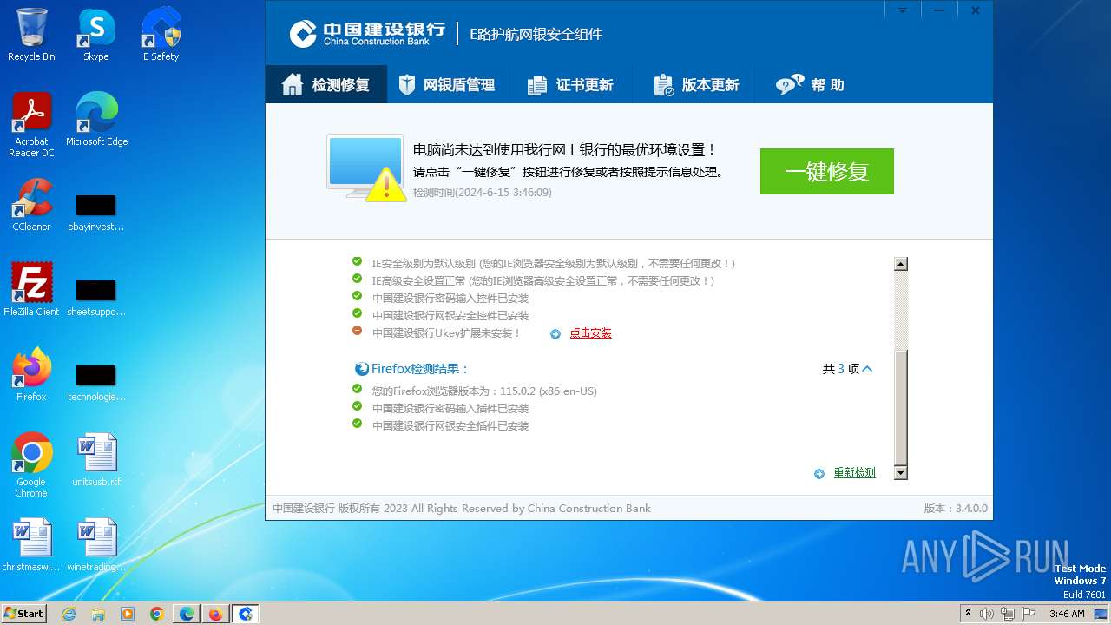Select the Acrobat Reader DC icon
Screen dimensions: 1111x625
click(31, 125)
